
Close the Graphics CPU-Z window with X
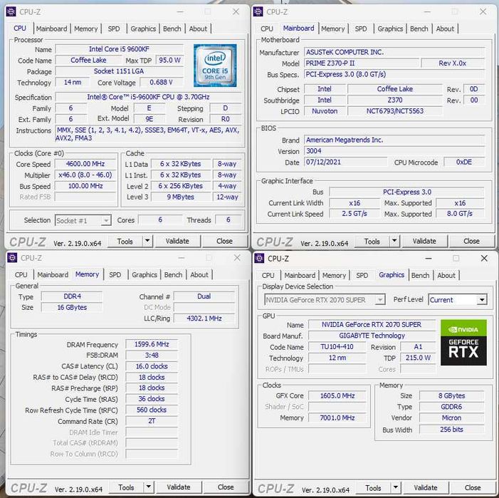tap(484, 258)
